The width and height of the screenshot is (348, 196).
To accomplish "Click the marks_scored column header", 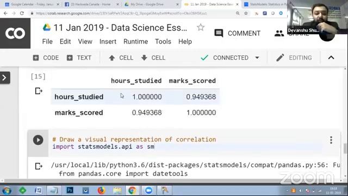I will click(192, 81).
